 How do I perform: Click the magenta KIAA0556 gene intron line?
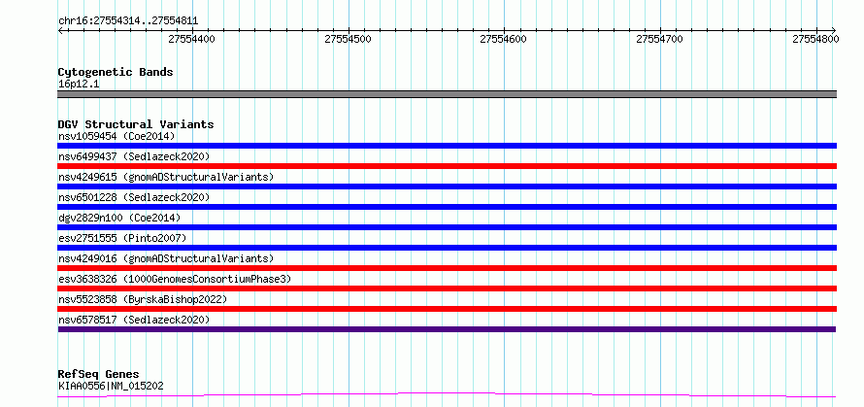point(447,394)
